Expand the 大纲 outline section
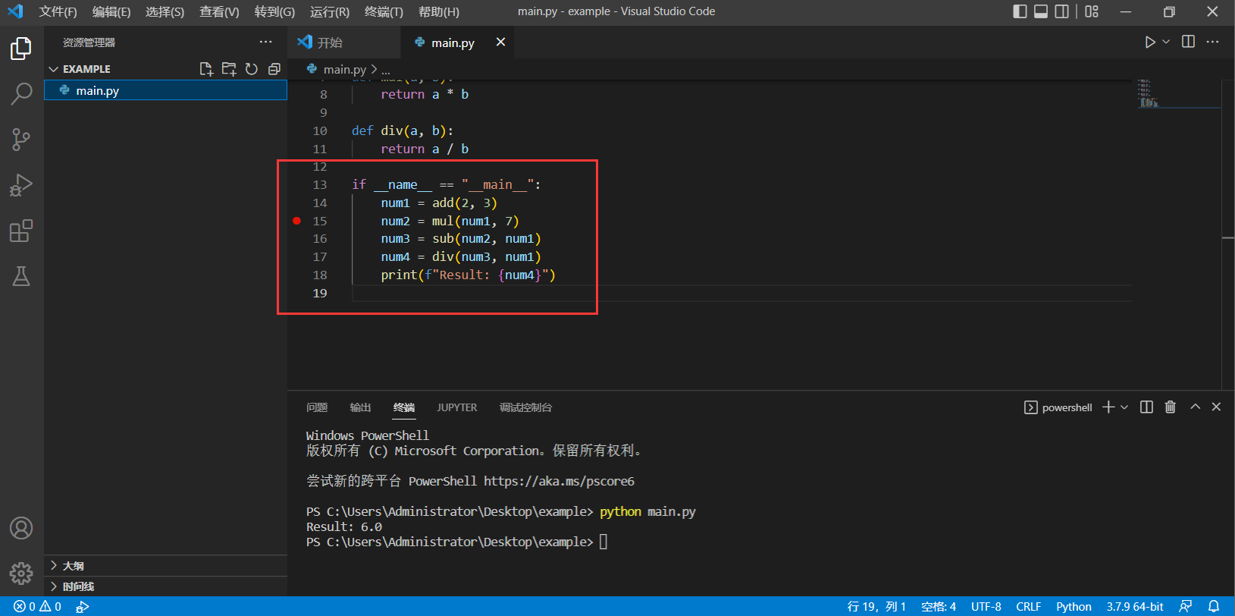Image resolution: width=1235 pixels, height=616 pixels. (x=54, y=566)
